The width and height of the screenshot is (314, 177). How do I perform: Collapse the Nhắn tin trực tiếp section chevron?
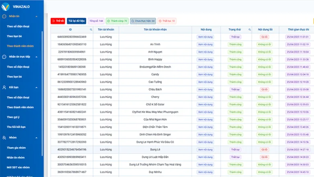[37, 57]
